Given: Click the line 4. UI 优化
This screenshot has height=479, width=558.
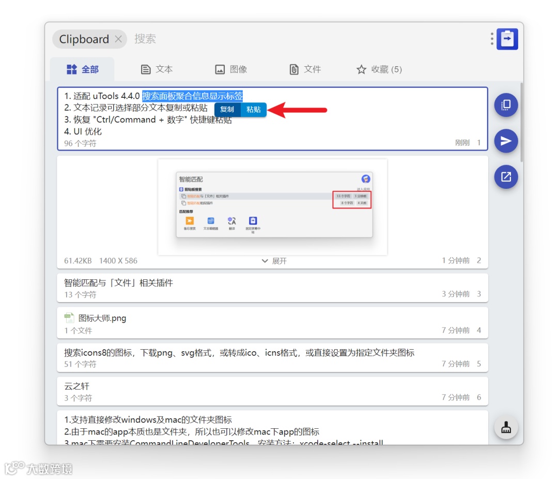Looking at the screenshot, I should (83, 131).
